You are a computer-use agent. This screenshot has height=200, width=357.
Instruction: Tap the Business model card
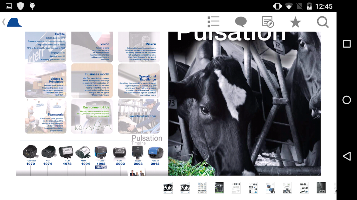[92, 80]
